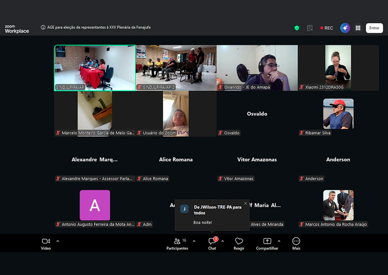The height and width of the screenshot is (275, 388).
Task: Click the green security shield icon
Action: coord(297,28)
